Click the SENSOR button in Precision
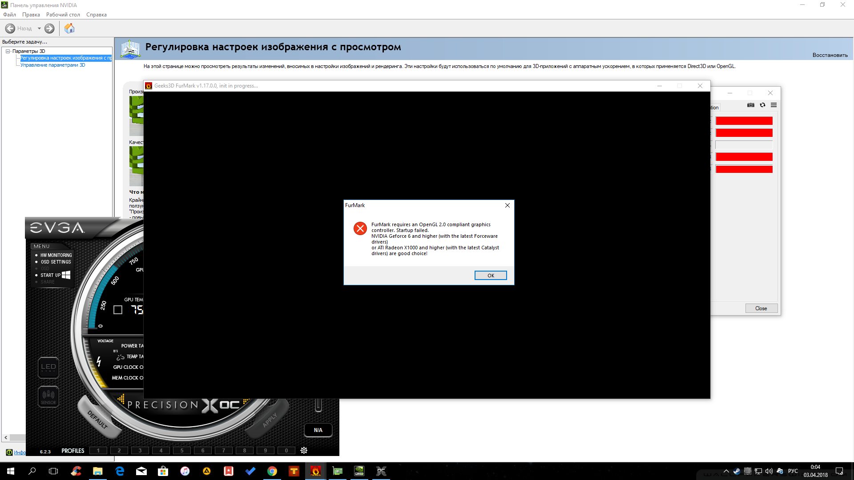 coord(48,396)
